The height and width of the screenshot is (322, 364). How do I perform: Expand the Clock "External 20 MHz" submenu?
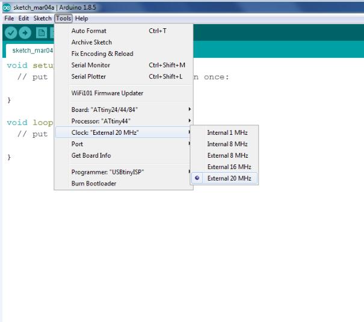pos(124,132)
